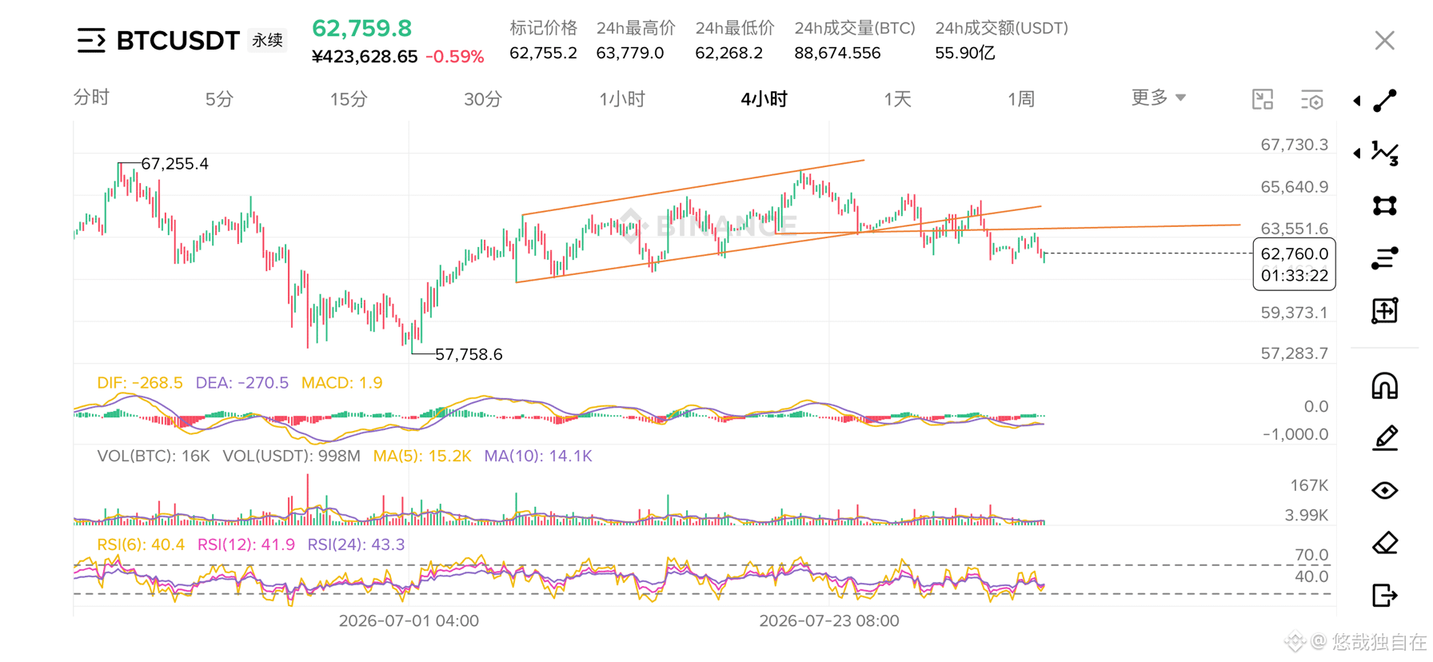1433x662 pixels.
Task: Open the trading pair list menu icon
Action: [91, 40]
